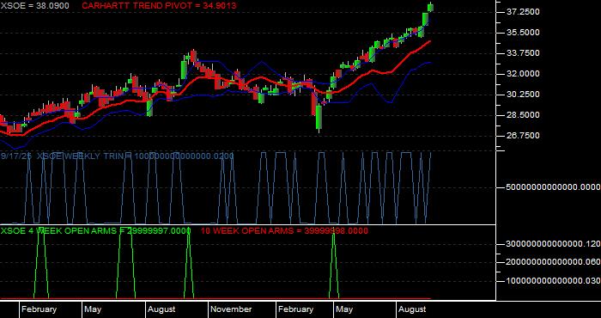
Task: Select the 10 WEEK OPEN ARMS red label
Action: [284, 230]
